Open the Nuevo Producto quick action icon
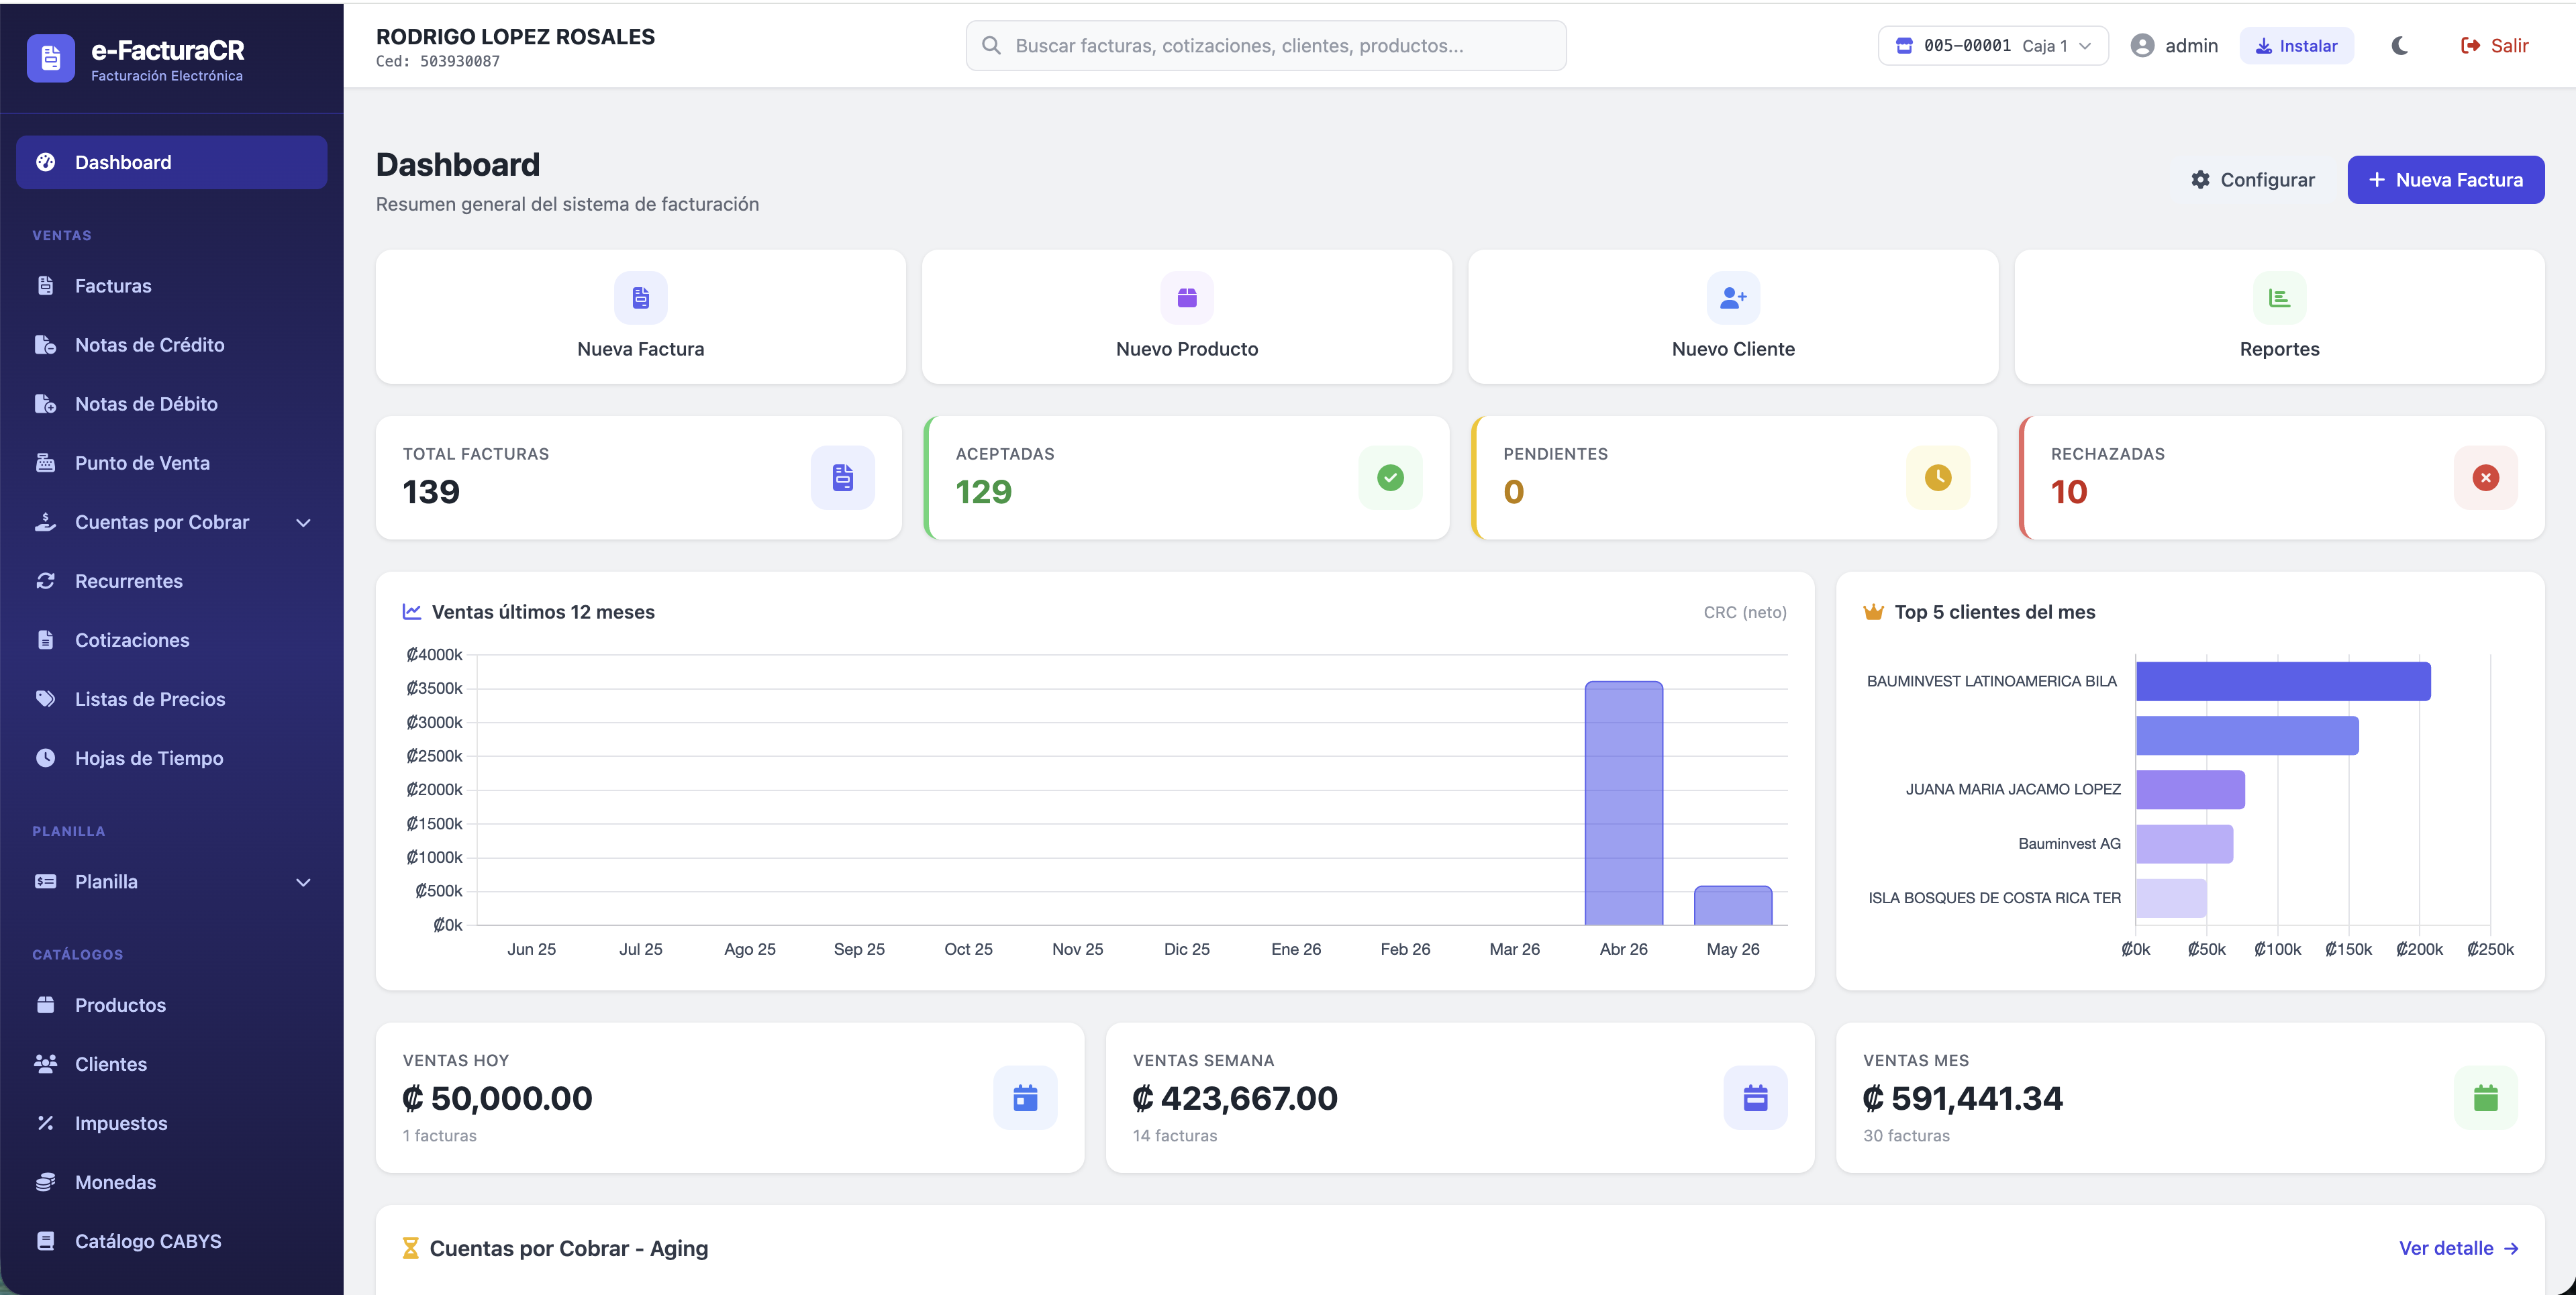Screen dimensions: 2576x1295 click(1187, 298)
